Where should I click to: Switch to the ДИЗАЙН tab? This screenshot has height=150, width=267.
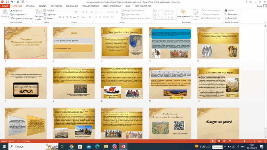pyautogui.click(x=43, y=6)
